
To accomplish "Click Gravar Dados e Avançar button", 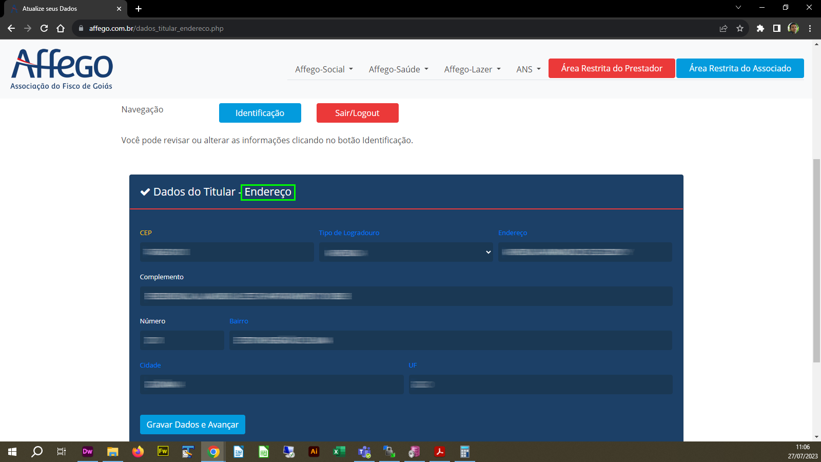I will [x=192, y=425].
